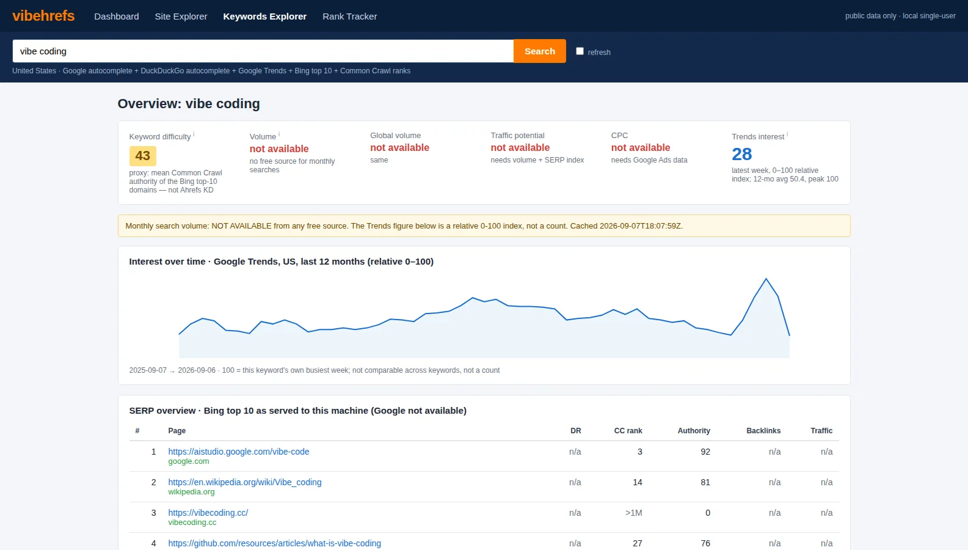Screen dimensions: 968x550
Task: Switch to Rank Tracker
Action: coord(349,16)
